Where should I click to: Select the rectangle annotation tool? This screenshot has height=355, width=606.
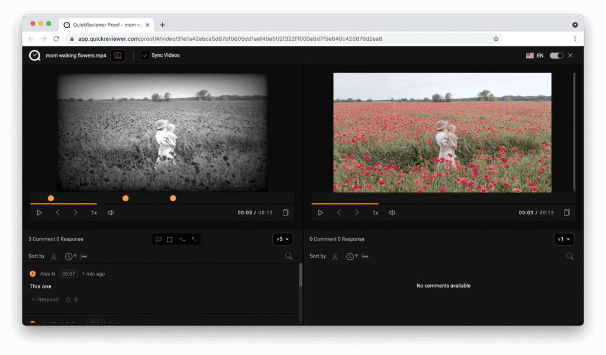pyautogui.click(x=170, y=240)
